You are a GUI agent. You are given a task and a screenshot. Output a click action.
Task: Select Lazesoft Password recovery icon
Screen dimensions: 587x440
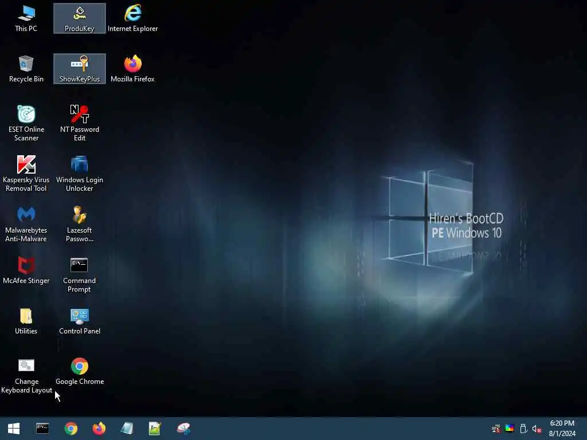point(79,225)
